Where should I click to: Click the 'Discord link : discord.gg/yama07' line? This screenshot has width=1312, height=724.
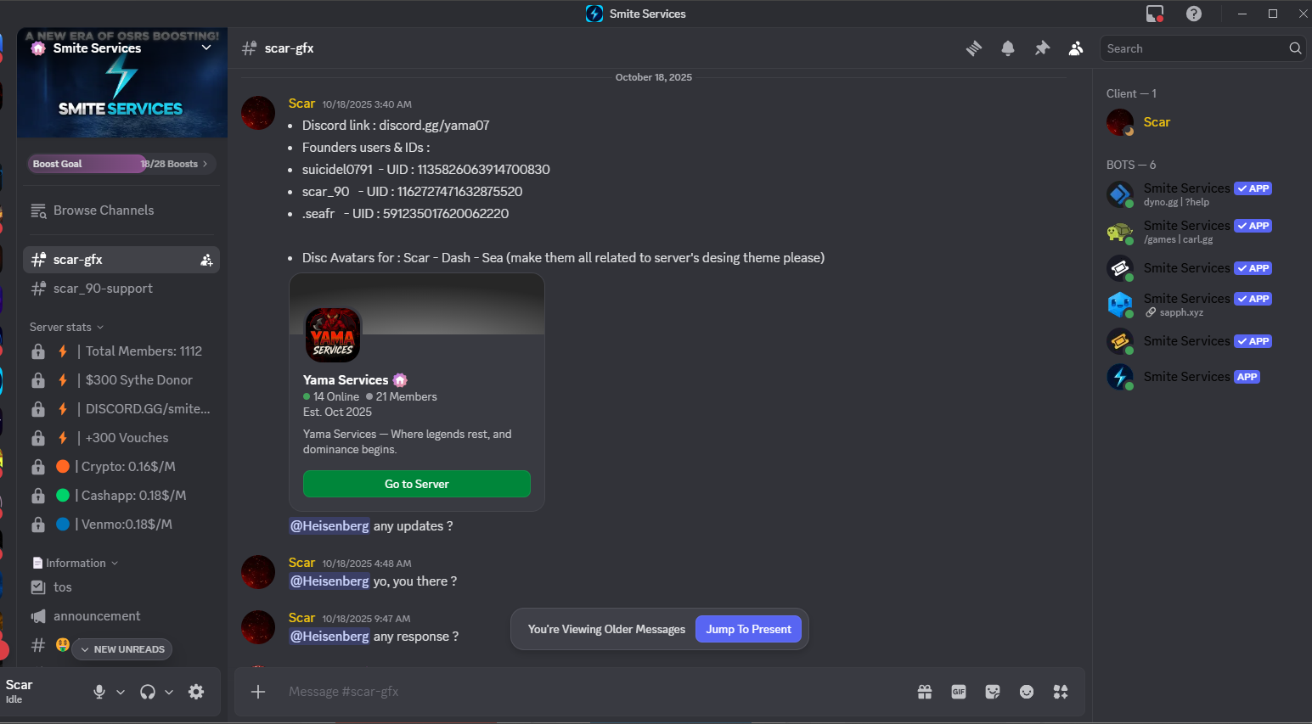[x=396, y=126]
